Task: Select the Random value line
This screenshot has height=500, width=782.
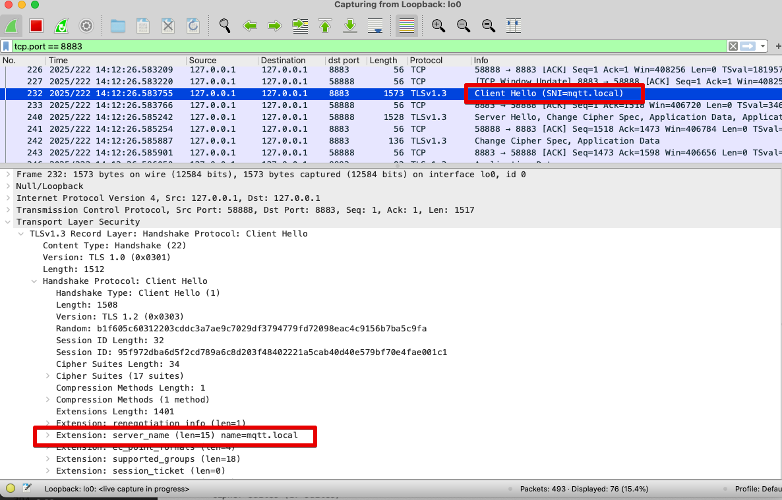Action: tap(241, 329)
